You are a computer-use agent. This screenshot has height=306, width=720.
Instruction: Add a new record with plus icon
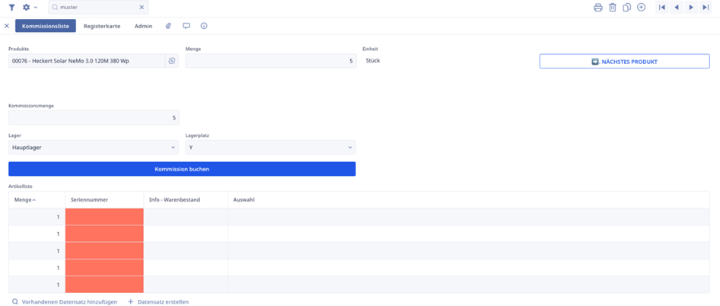(x=641, y=8)
